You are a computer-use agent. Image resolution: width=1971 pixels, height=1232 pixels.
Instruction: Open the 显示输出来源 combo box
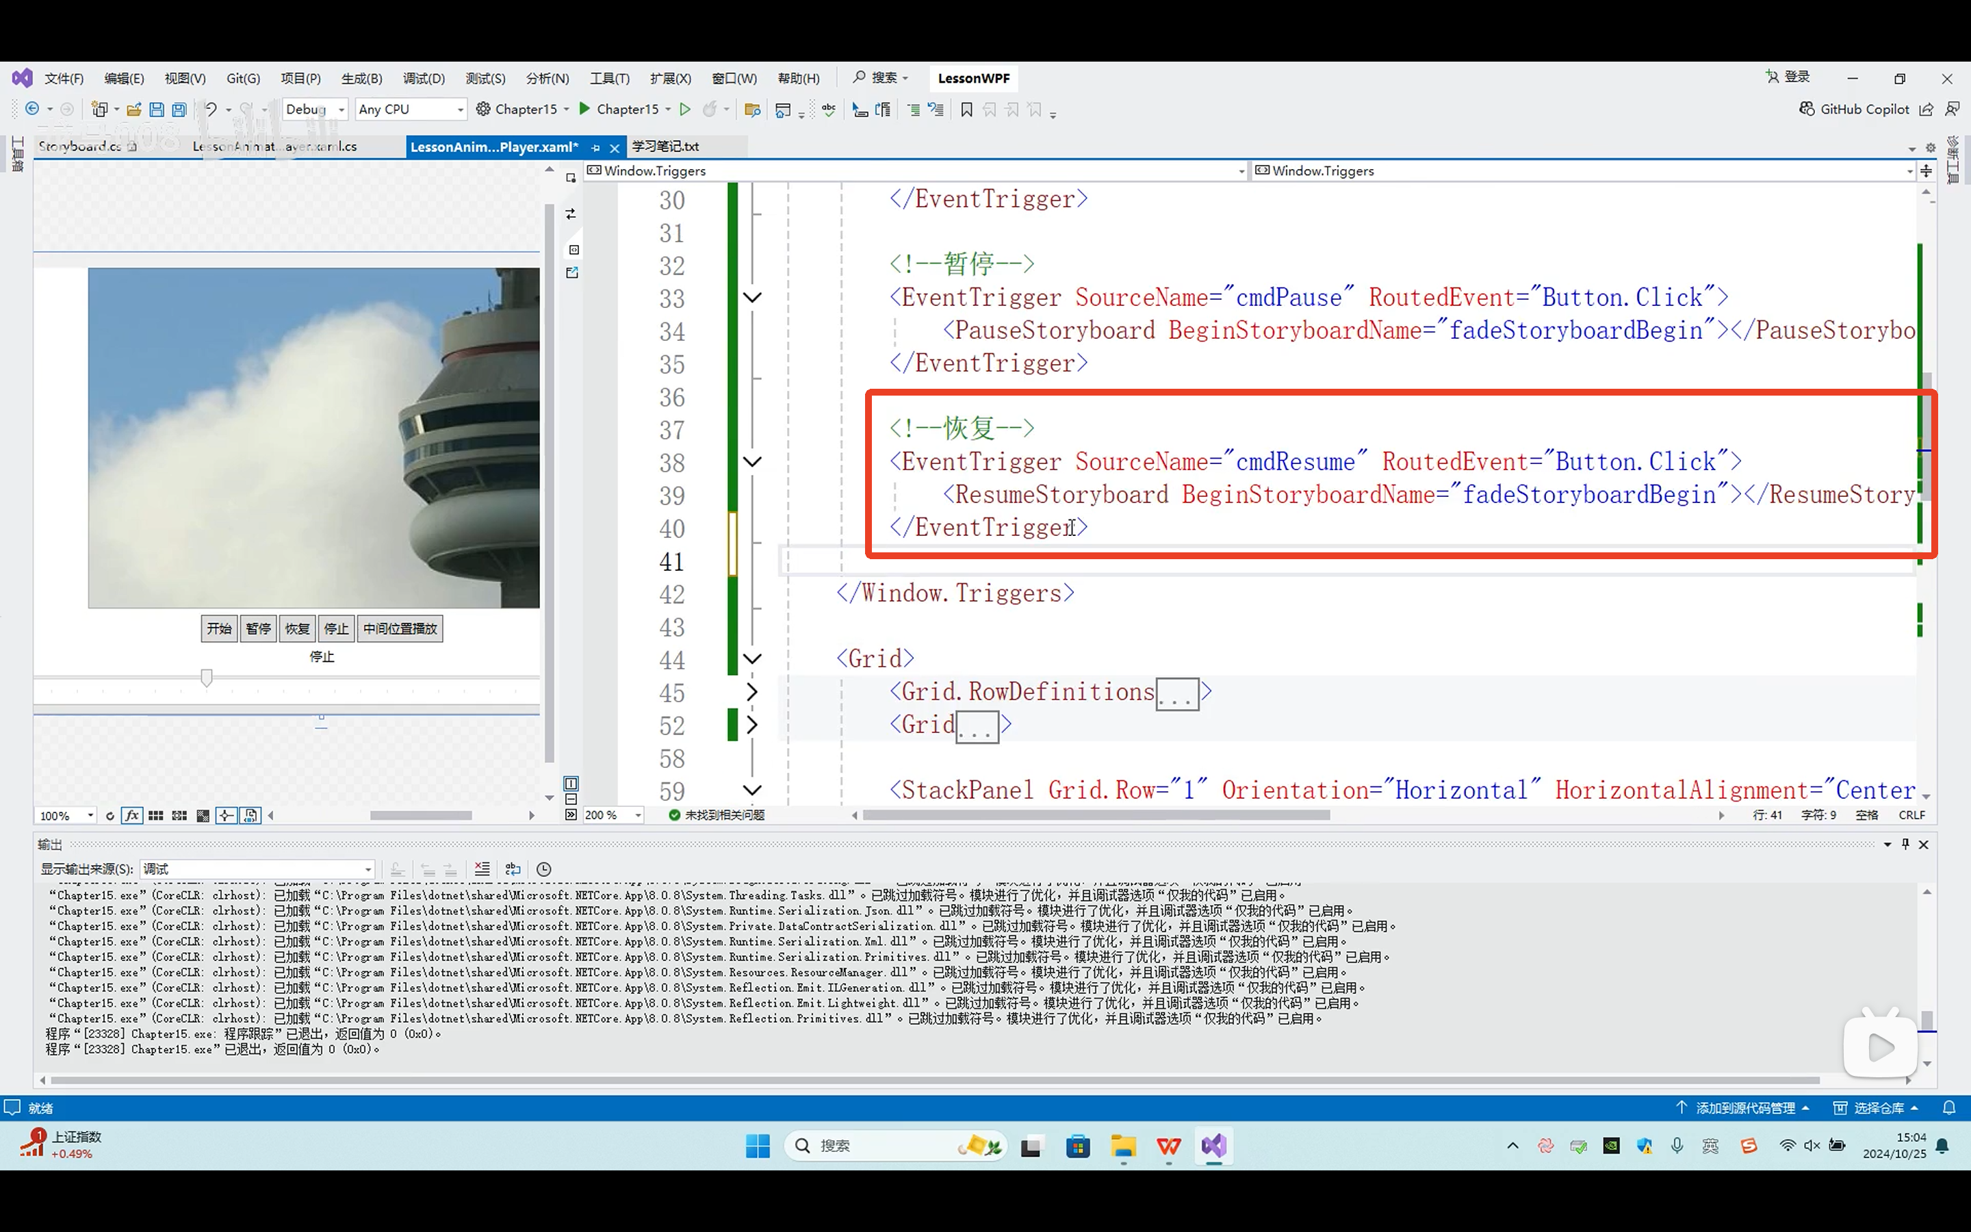[x=257, y=869]
